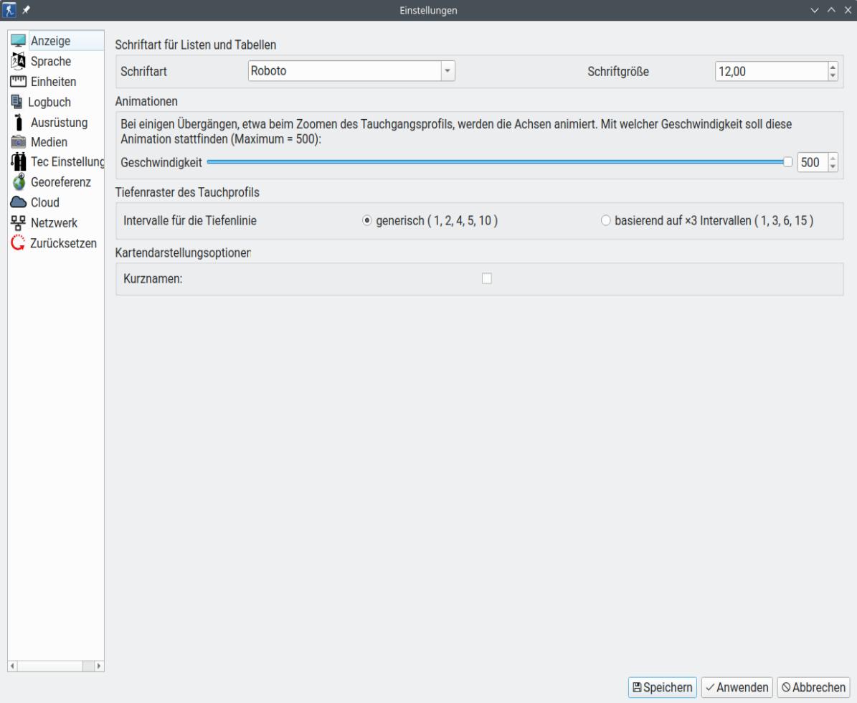Choose basierend auf ×3 Intervallen option
The height and width of the screenshot is (703, 857).
[x=605, y=220]
